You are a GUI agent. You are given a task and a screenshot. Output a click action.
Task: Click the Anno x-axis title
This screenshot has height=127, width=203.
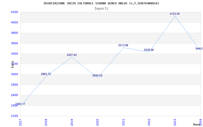point(197,124)
